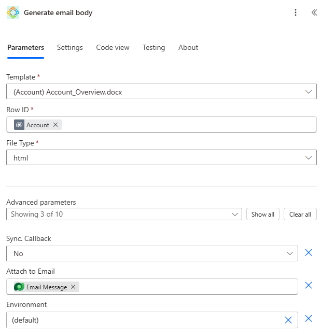The height and width of the screenshot is (334, 321).
Task: Remove the Account token from Row ID
Action: [55, 125]
